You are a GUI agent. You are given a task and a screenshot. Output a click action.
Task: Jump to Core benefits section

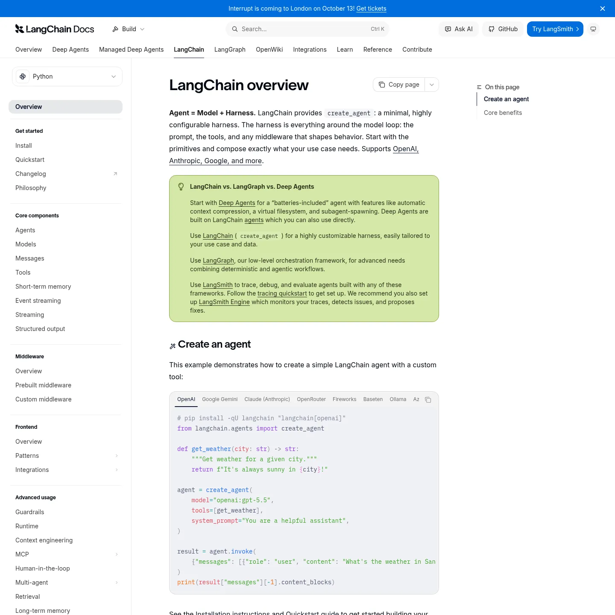(503, 113)
